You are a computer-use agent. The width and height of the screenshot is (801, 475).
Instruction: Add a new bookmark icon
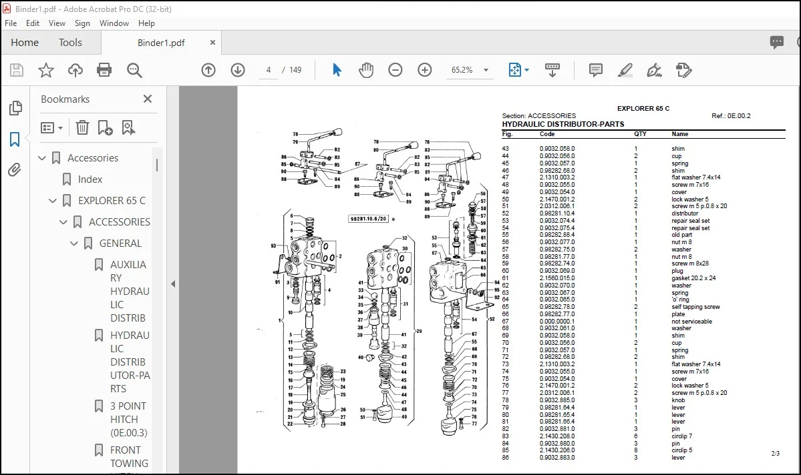pyautogui.click(x=105, y=127)
